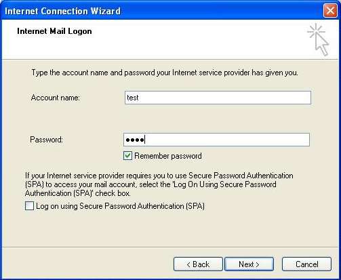Enable Log on using SPA checkbox

coord(29,206)
